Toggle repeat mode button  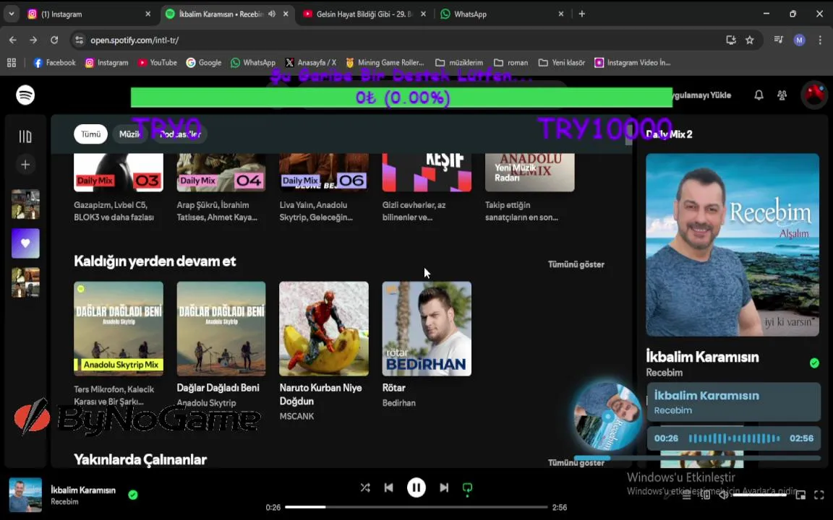click(468, 487)
